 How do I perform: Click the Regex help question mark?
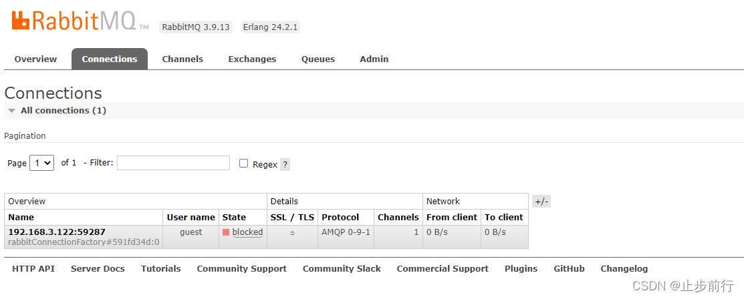pyautogui.click(x=285, y=165)
